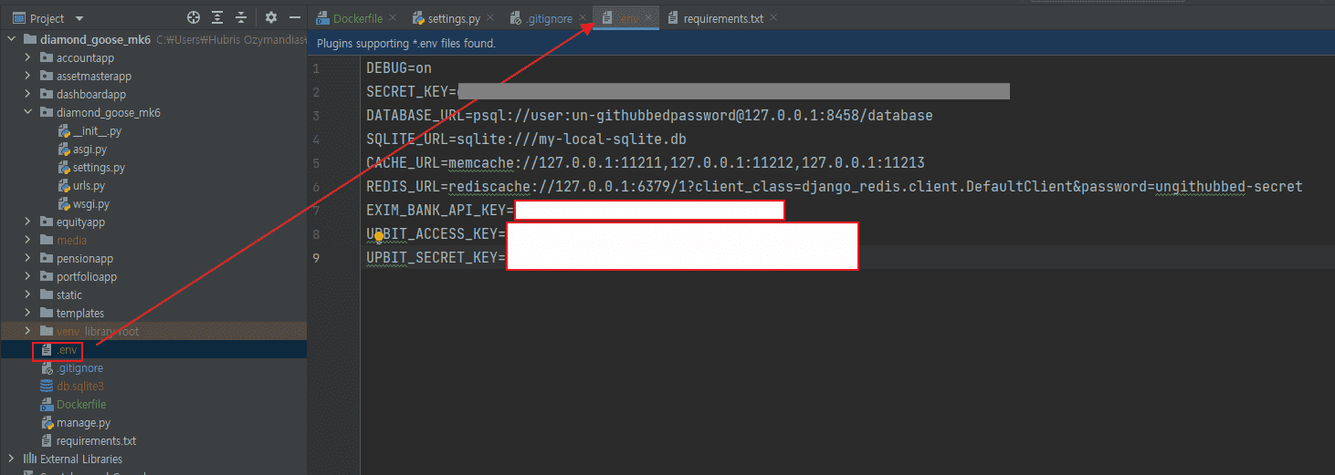Select the media folder name
The height and width of the screenshot is (475, 1335).
(72, 240)
